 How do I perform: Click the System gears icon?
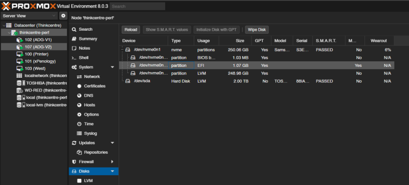tap(74, 67)
